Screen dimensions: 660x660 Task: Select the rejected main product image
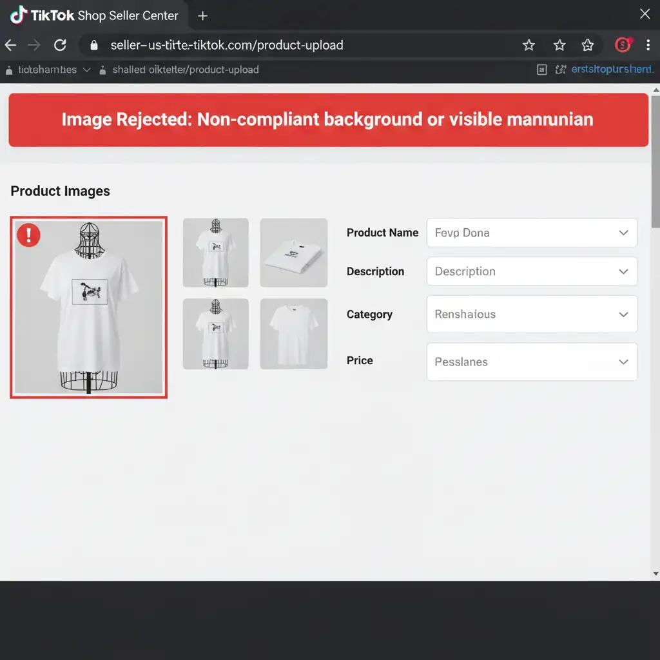pos(89,307)
